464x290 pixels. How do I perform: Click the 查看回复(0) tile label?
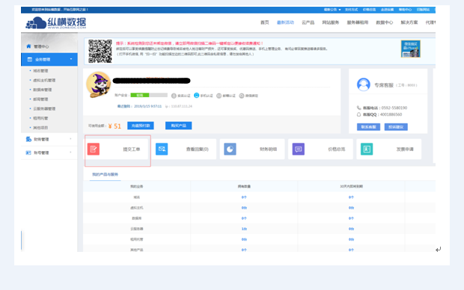(198, 149)
